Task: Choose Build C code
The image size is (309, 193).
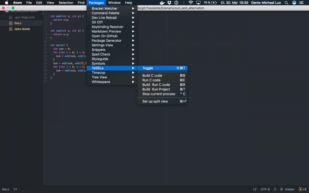Action: (162, 75)
